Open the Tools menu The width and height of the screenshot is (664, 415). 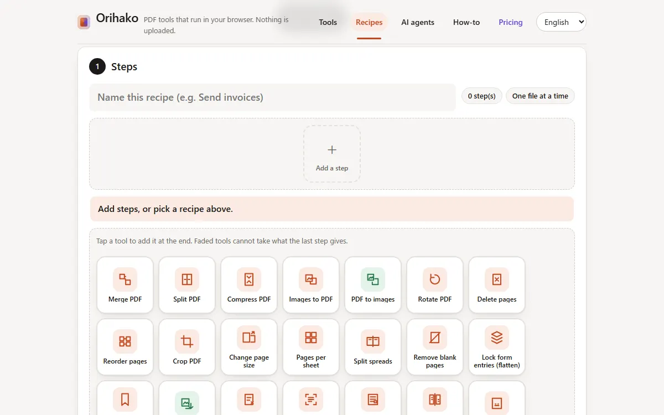pyautogui.click(x=328, y=22)
